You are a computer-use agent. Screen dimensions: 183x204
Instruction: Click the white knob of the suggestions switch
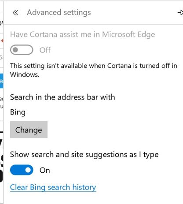coord(28,170)
